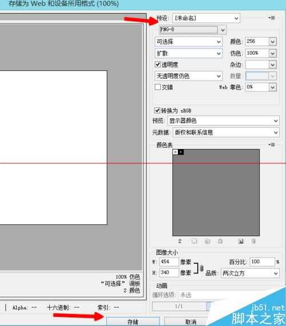The width and height of the screenshot is (286, 326).
Task: Open the 元数据 版权和联系信息 dropdown
Action: (x=226, y=132)
